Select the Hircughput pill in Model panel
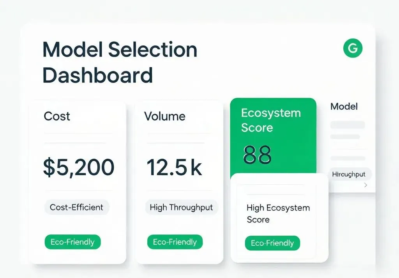The image size is (399, 278). coord(349,174)
